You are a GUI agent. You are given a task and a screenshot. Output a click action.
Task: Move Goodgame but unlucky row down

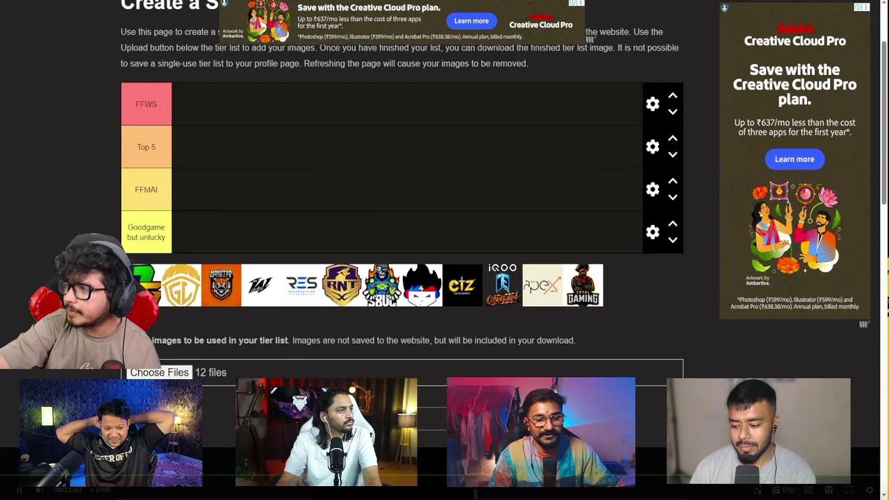tap(672, 240)
